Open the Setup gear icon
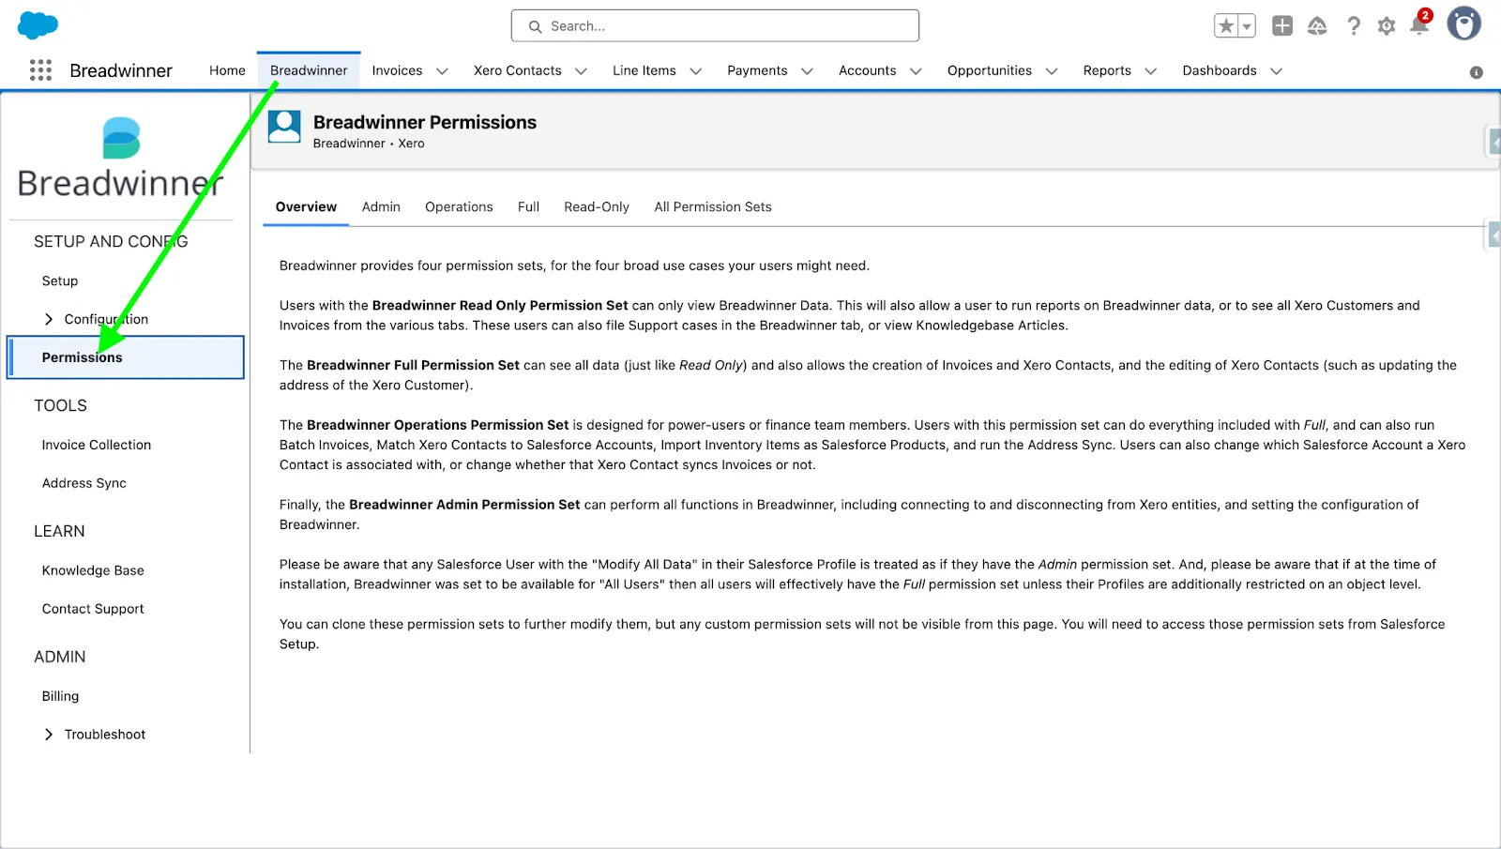 tap(1387, 26)
